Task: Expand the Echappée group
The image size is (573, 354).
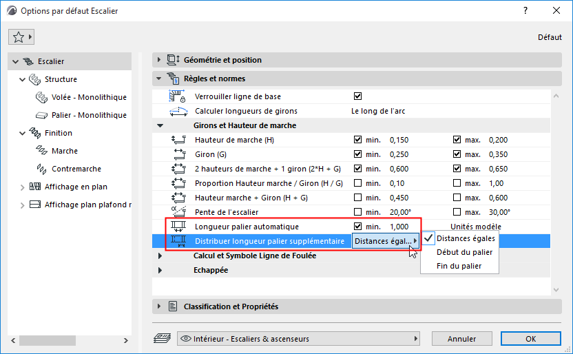Action: click(160, 271)
